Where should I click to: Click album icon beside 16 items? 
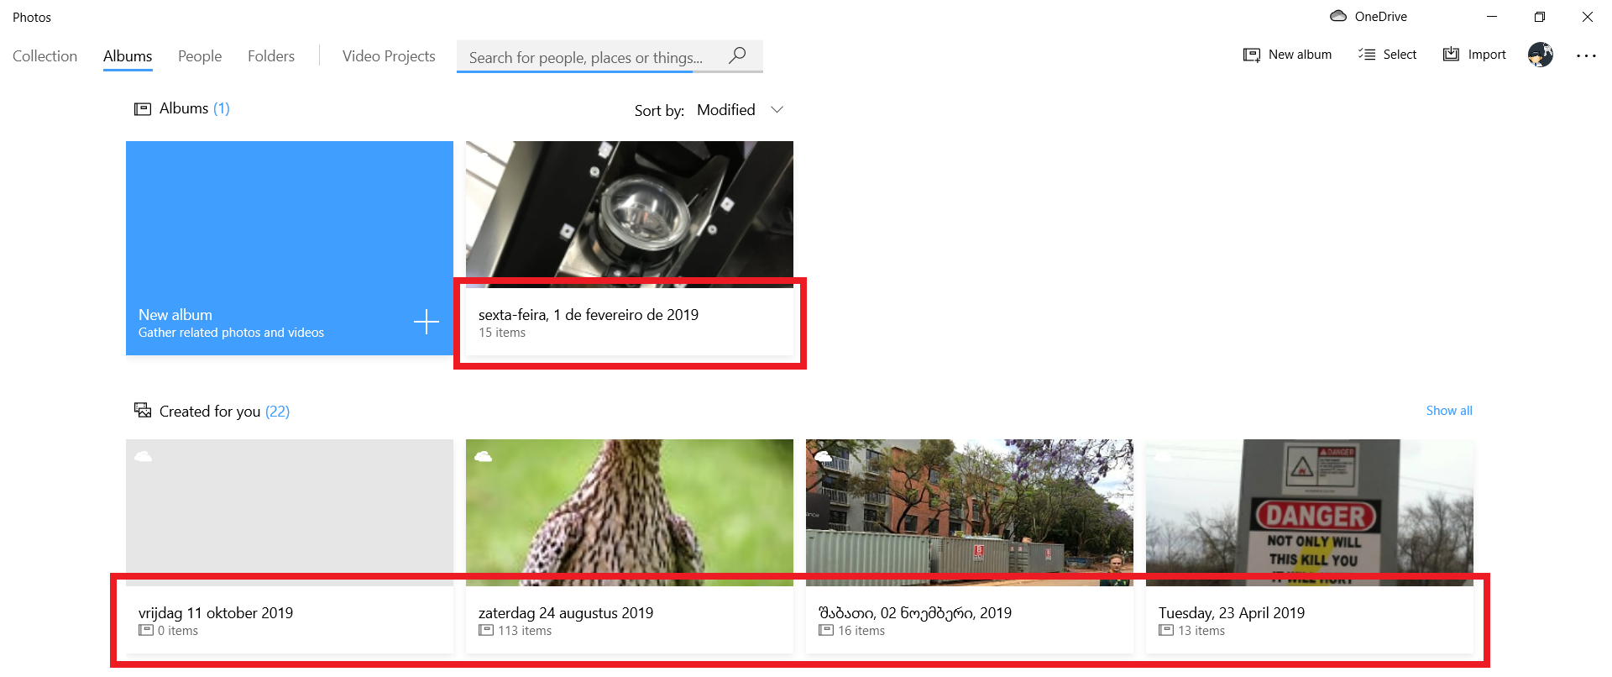(x=826, y=630)
